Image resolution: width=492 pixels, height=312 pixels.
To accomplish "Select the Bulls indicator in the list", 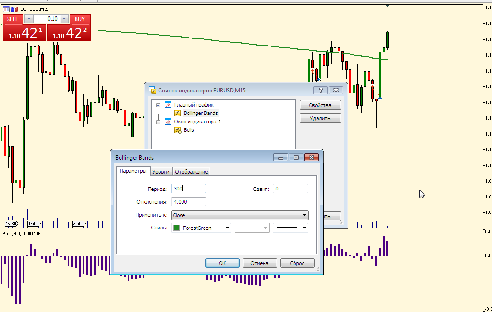I will tap(189, 130).
